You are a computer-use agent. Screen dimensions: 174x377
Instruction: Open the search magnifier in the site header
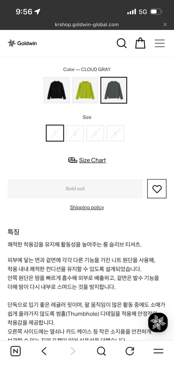[122, 43]
